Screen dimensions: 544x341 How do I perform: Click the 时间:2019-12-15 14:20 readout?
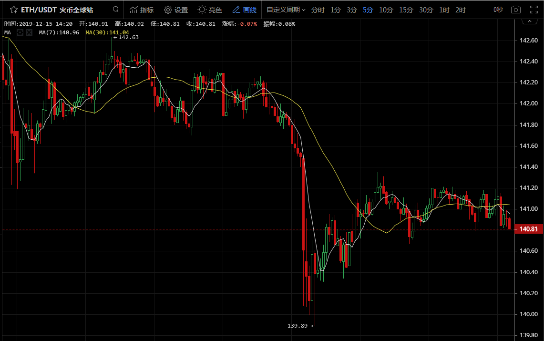[x=38, y=24]
